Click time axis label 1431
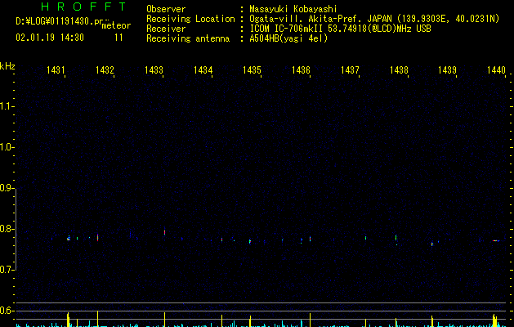Viewport: 514px width, 327px height. point(56,69)
